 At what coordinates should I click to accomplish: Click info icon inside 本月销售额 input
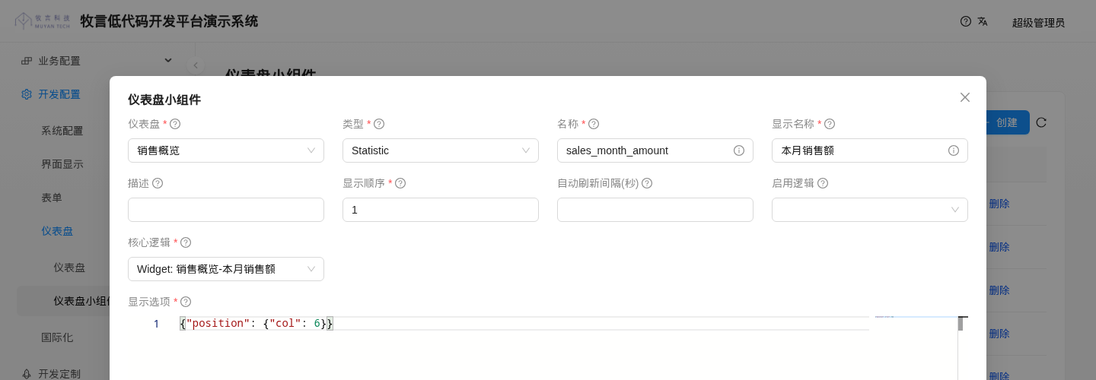tap(954, 150)
